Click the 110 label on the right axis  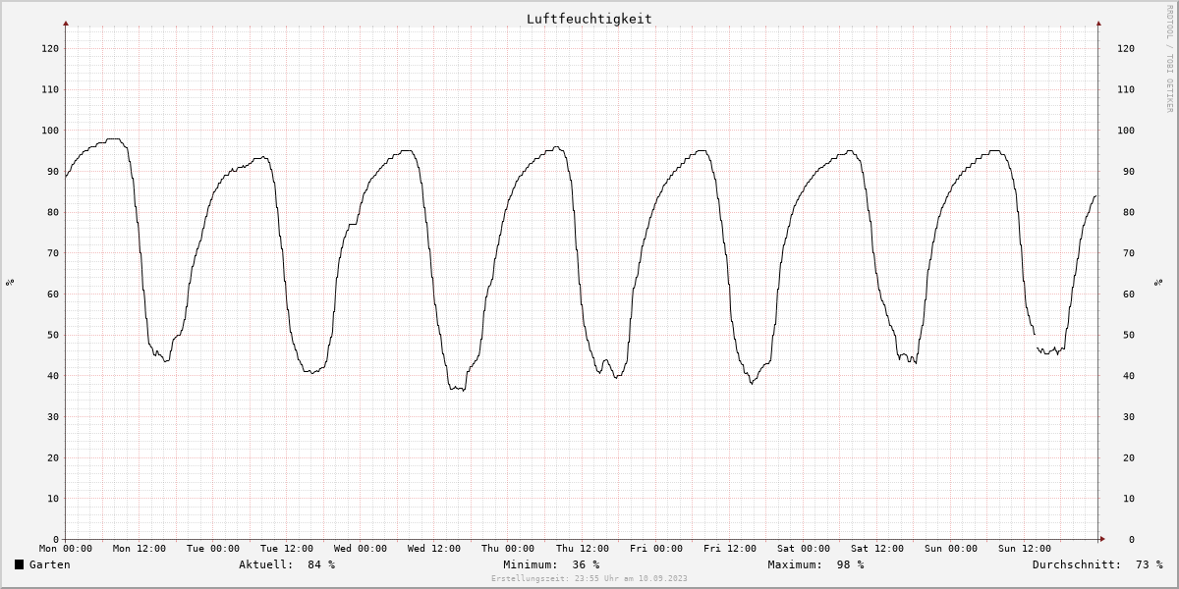click(x=1126, y=89)
